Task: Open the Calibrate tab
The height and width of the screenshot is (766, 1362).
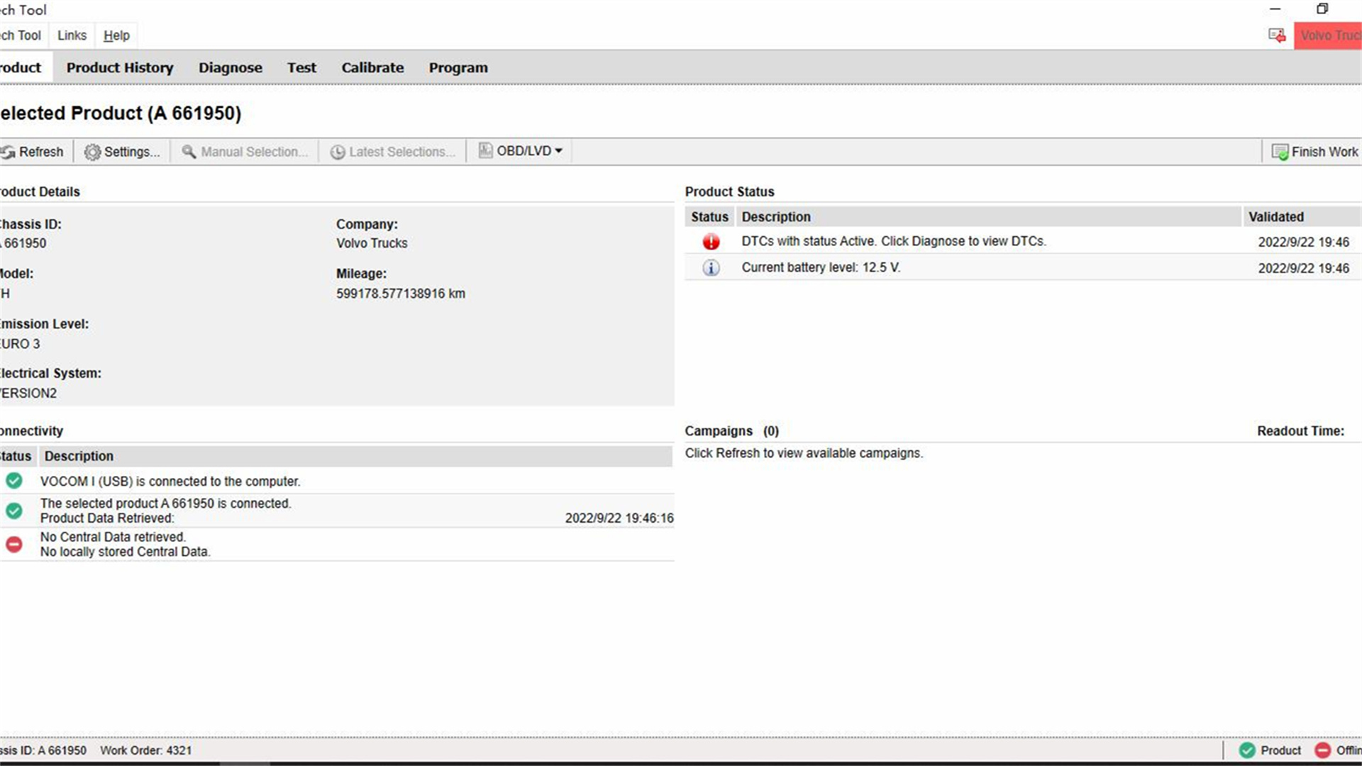Action: tap(372, 67)
